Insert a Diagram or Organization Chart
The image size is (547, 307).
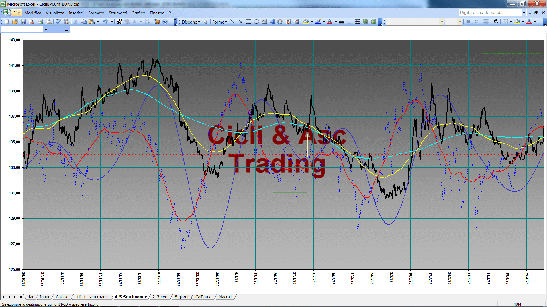(x=280, y=22)
